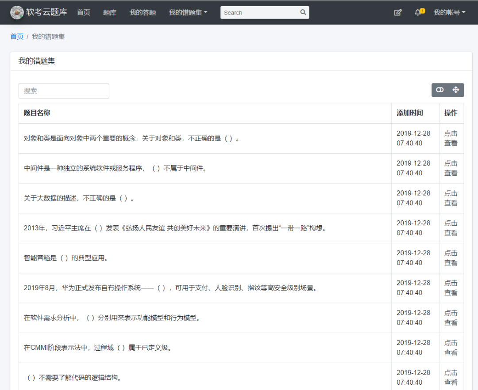Select the row text 在CMMI阶段表示法中
The width and height of the screenshot is (478, 390).
[x=98, y=348]
